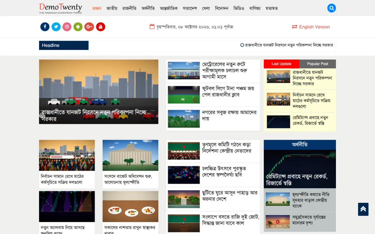Read মেট্রোরেলের নতুন রুটে headline
The width and height of the screenshot is (375, 234).
(x=225, y=71)
